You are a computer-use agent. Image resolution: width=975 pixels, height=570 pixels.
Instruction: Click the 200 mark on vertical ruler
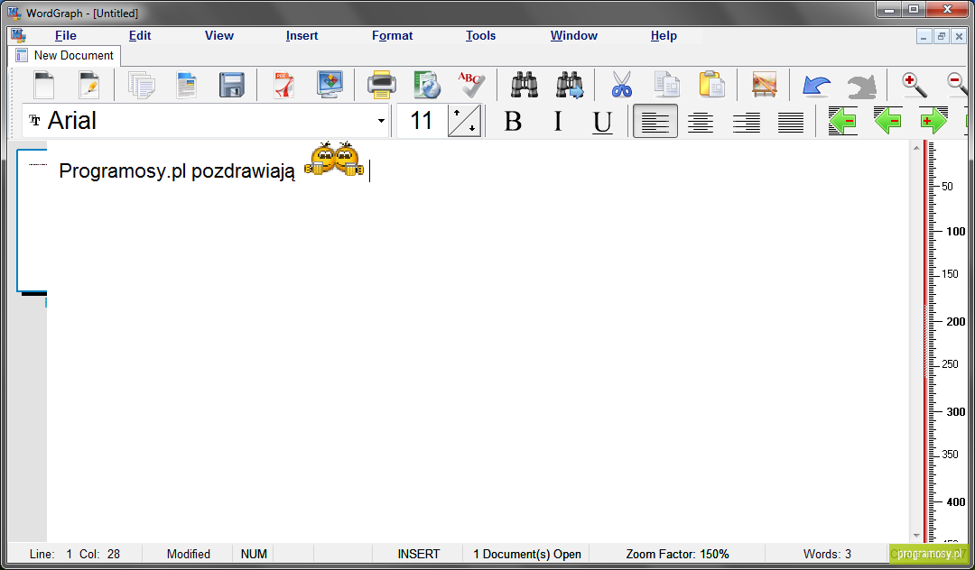point(955,322)
